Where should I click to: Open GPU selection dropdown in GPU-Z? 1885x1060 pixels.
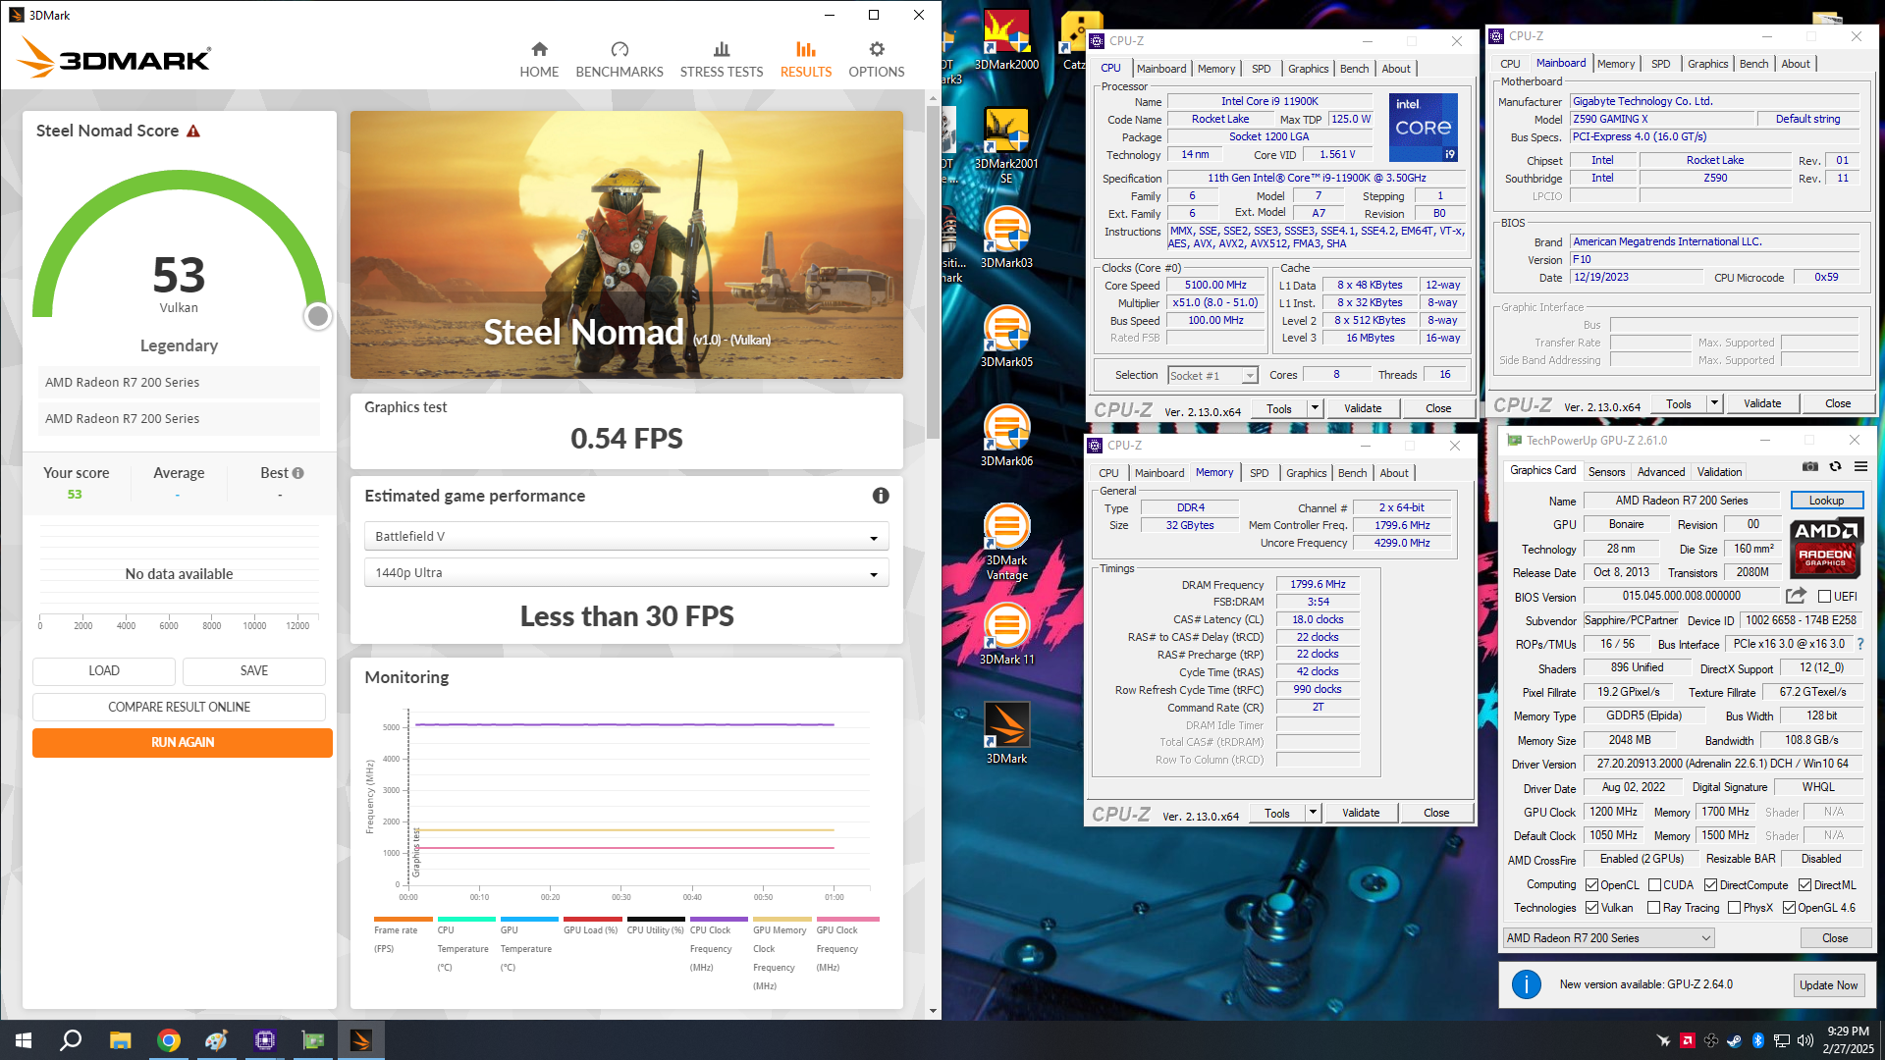point(1608,937)
